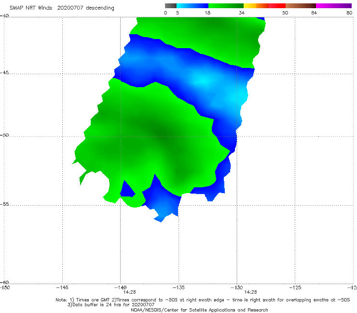The width and height of the screenshot is (357, 313).
Task: Click the cyan low-wind patch in the swath
Action: click(203, 81)
